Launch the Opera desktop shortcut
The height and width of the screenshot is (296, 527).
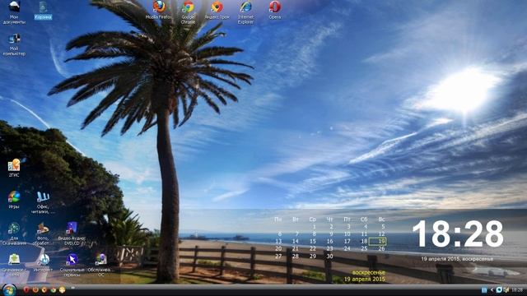[274, 10]
